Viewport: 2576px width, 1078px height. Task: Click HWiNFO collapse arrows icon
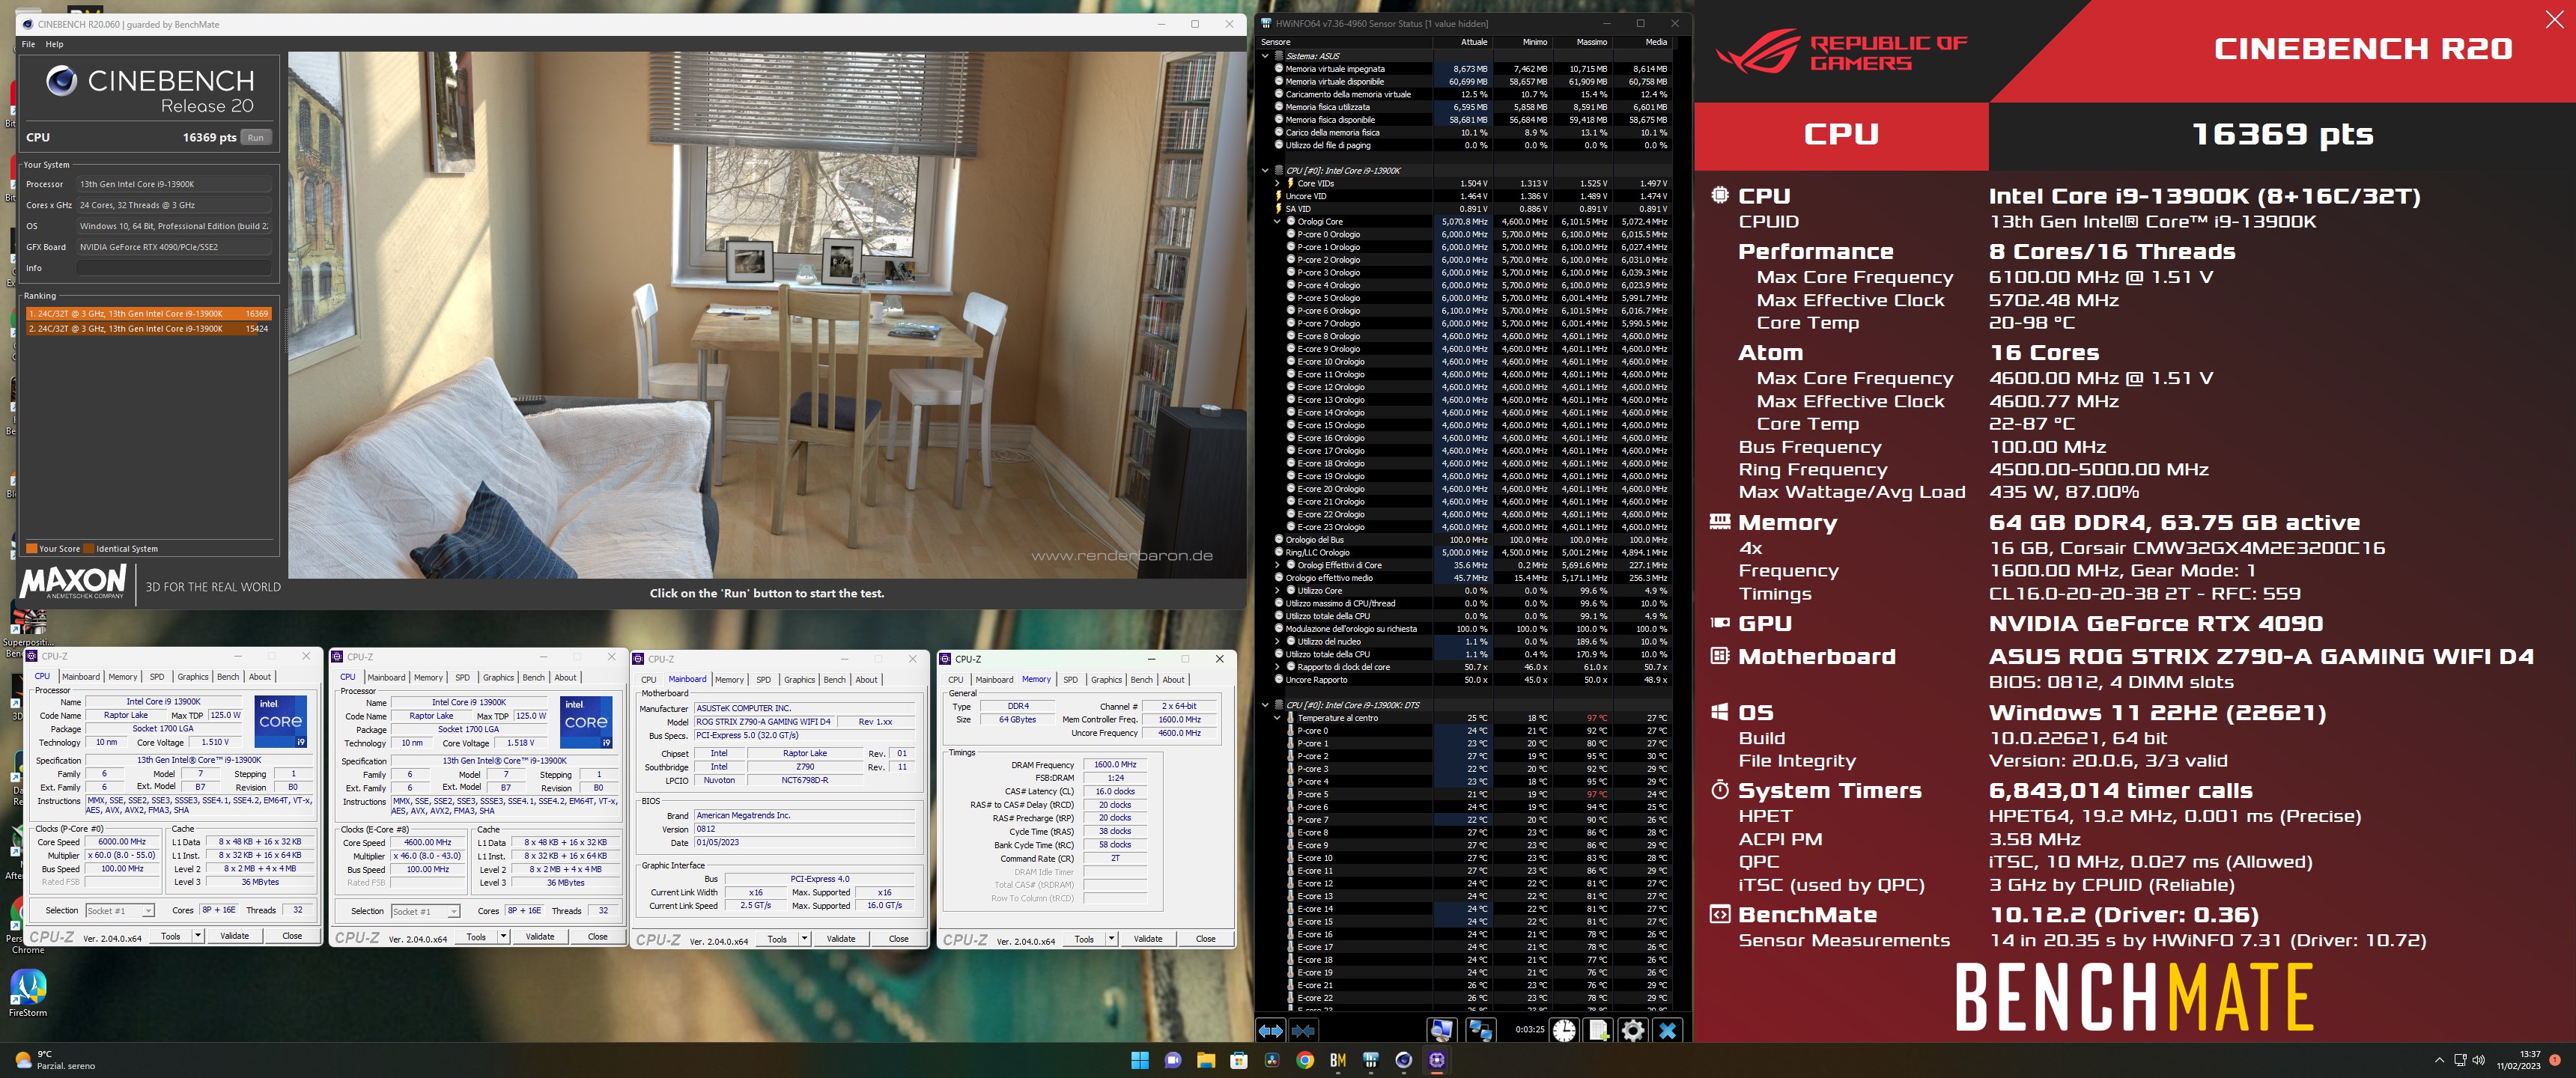point(1303,1029)
